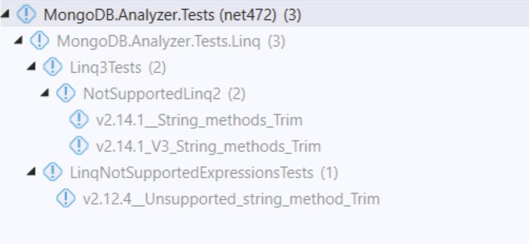Click the status icon for Linq3Tests
The width and height of the screenshot is (529, 244).
coord(52,67)
